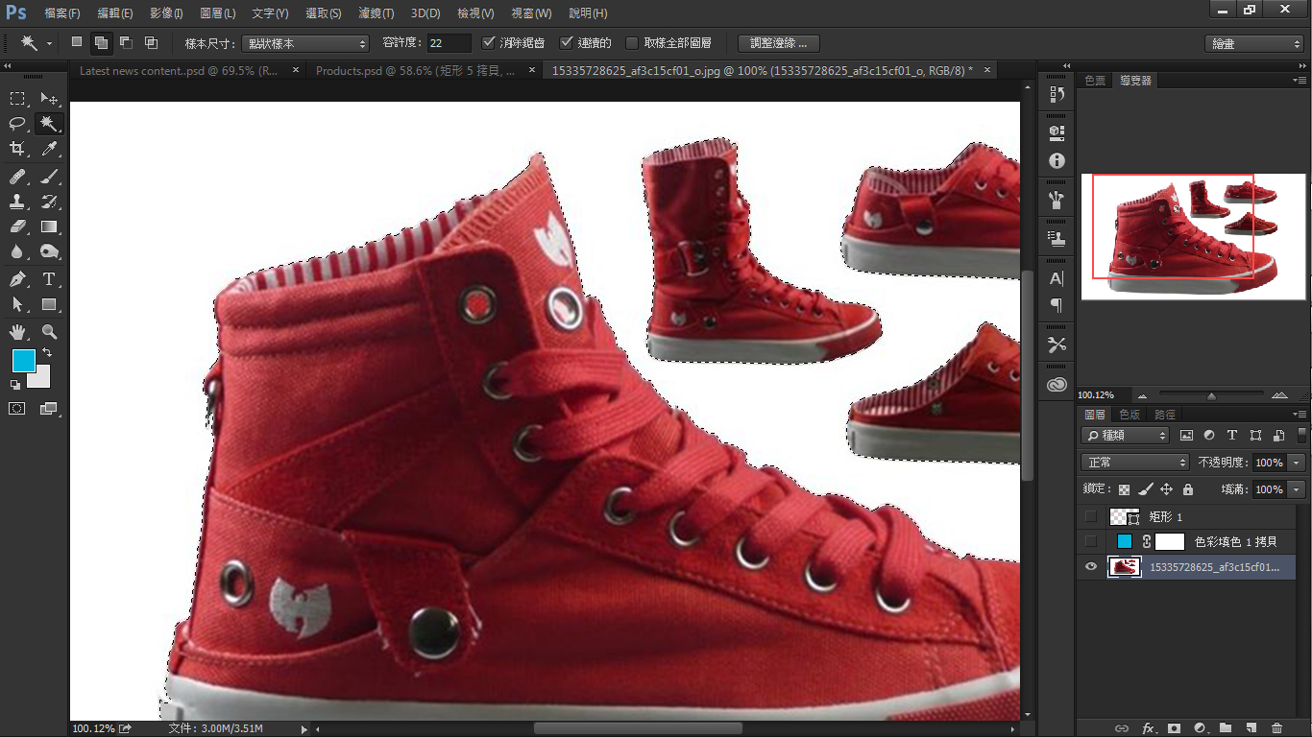Create a new layer group folder
Viewport: 1312px width, 737px height.
(x=1225, y=728)
